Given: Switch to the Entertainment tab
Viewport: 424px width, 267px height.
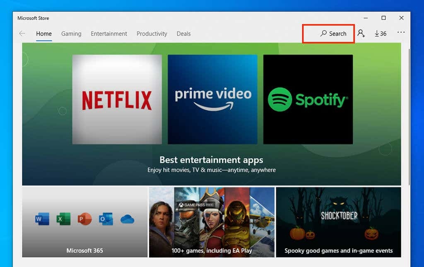Looking at the screenshot, I should point(108,34).
